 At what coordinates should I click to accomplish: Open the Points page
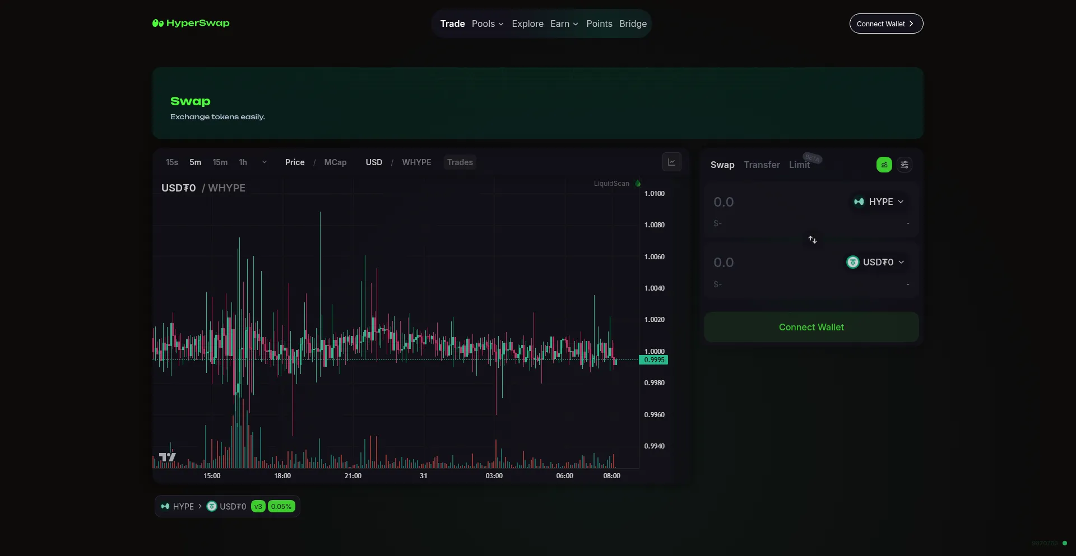(x=599, y=24)
